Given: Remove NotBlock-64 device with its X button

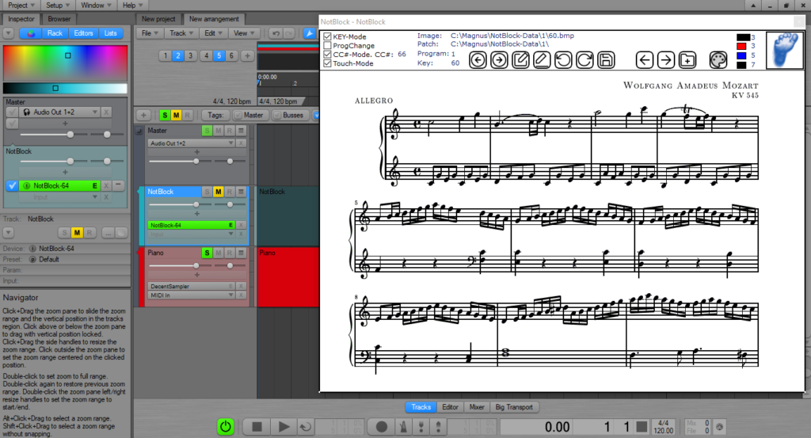Looking at the screenshot, I should pos(241,225).
